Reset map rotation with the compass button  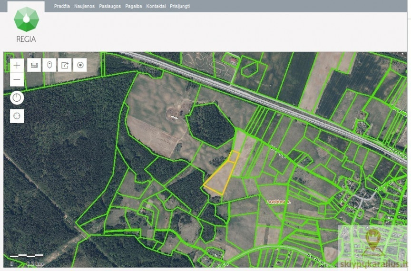17,98
